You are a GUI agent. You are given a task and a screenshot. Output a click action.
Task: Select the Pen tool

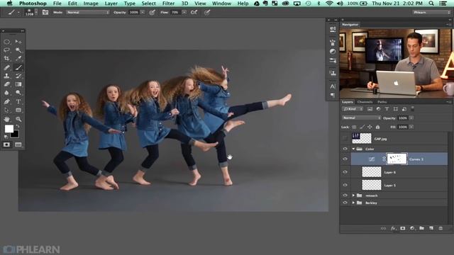point(6,102)
